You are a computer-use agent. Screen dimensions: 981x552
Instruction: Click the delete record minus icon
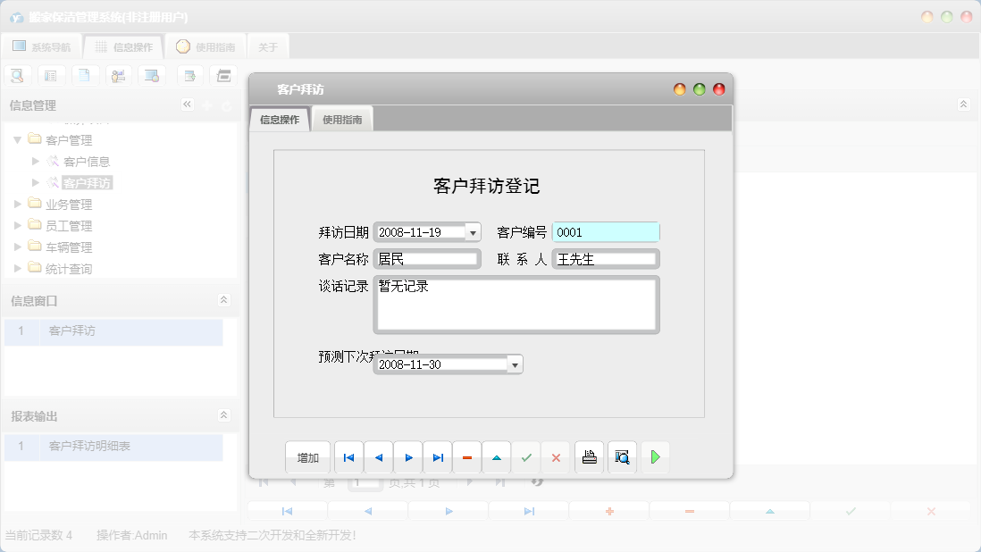point(466,457)
